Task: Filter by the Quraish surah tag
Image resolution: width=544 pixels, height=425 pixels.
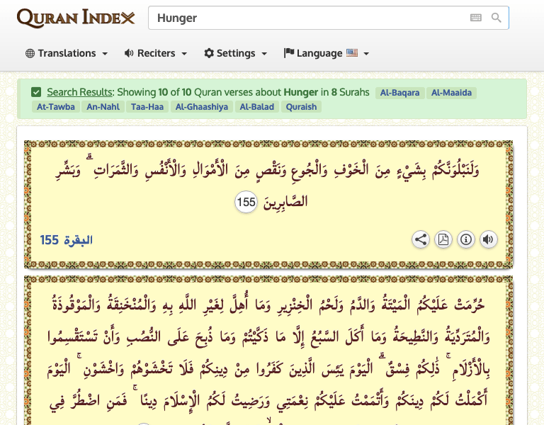Action: pos(301,107)
